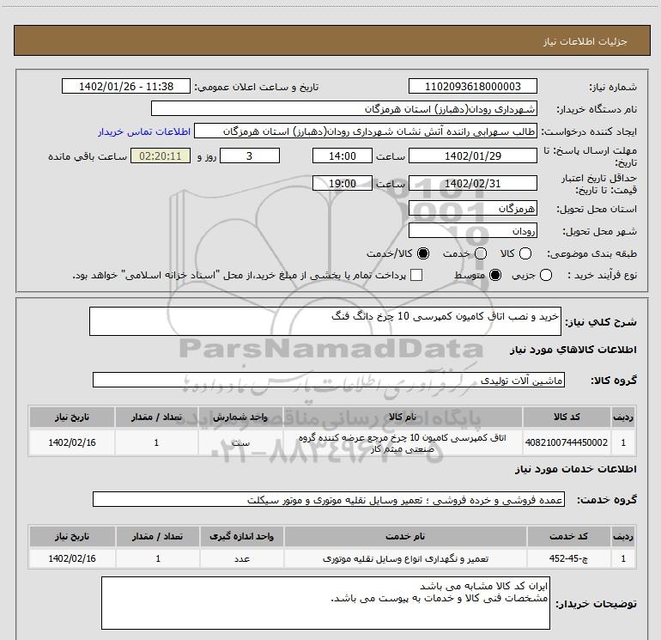This screenshot has height=640, width=661.
Task: Click the buyer name field شهرداری رودان
Action: [x=344, y=108]
